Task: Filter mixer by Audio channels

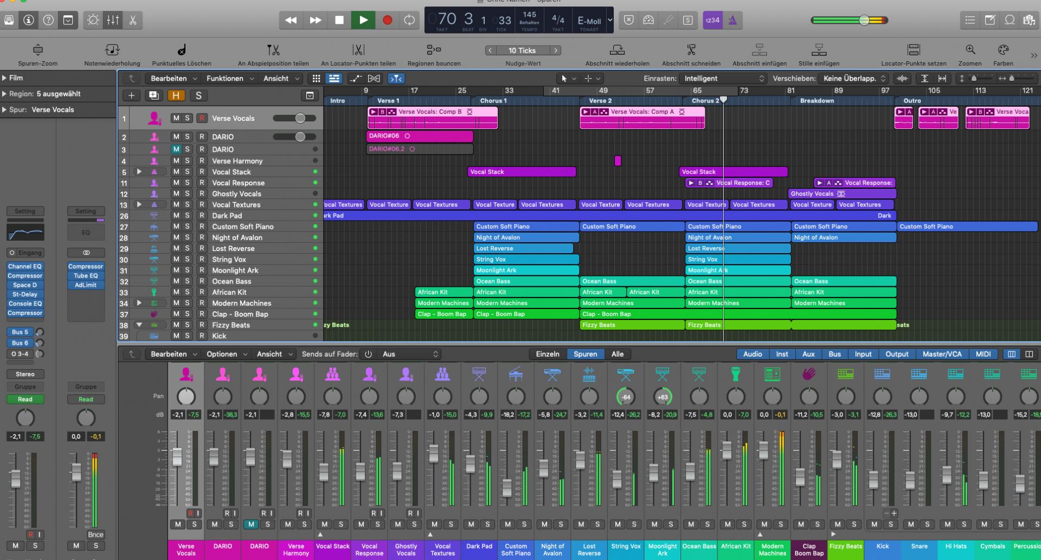Action: click(752, 354)
